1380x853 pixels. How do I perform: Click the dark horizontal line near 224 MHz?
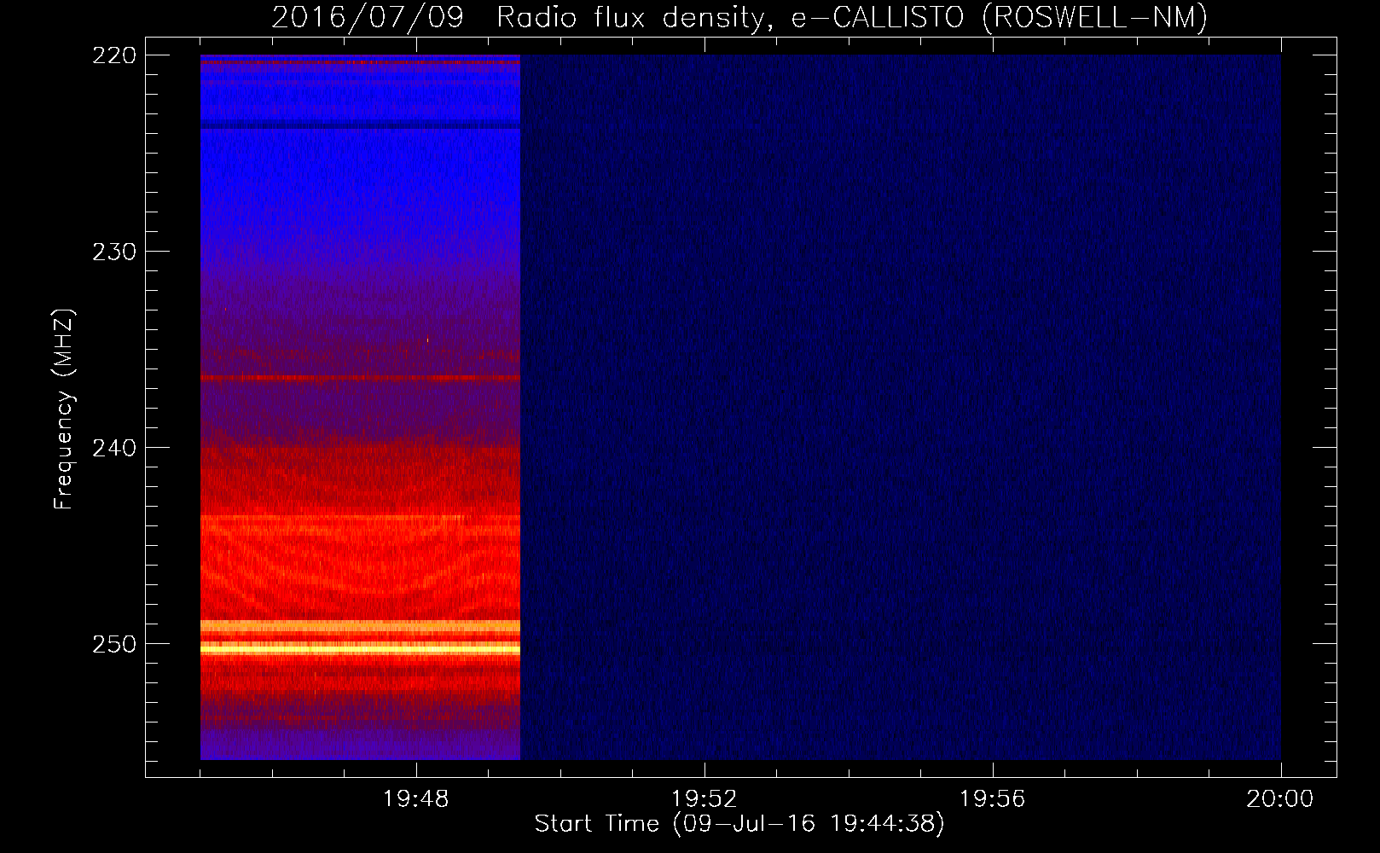click(x=360, y=127)
